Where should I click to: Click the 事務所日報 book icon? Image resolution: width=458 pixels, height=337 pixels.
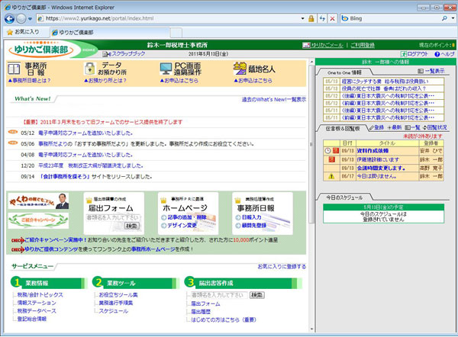point(14,69)
